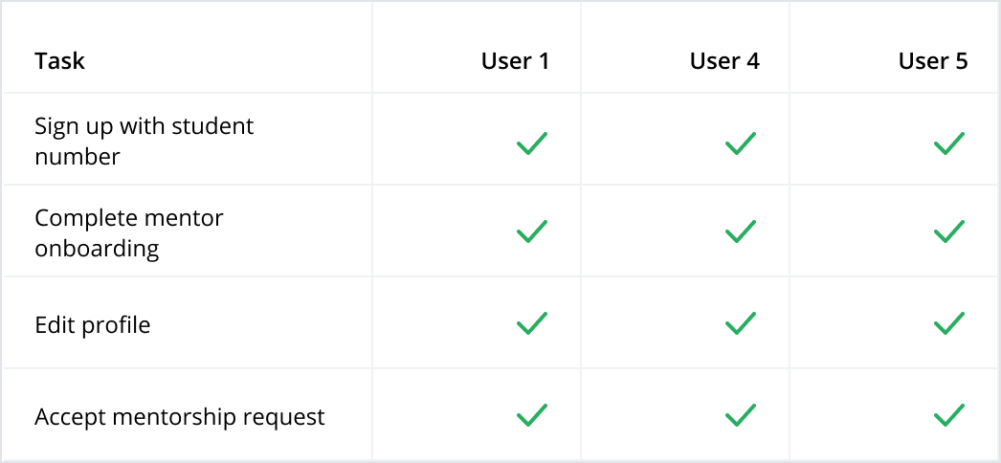Click the Accept mentorship request task label

[x=180, y=417]
